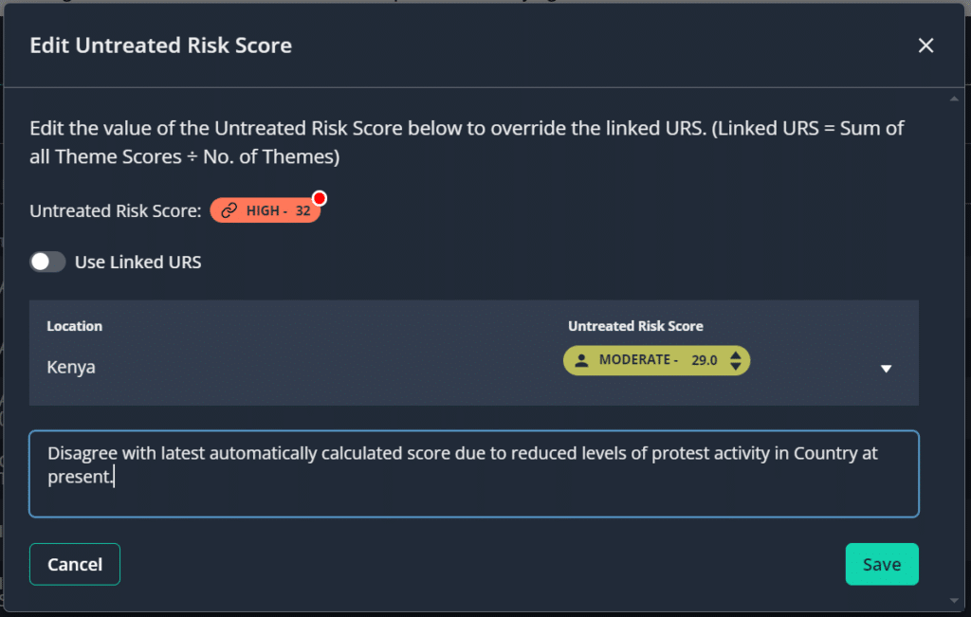The height and width of the screenshot is (617, 971).
Task: Click the red notification dot on HIGH badge
Action: [320, 198]
